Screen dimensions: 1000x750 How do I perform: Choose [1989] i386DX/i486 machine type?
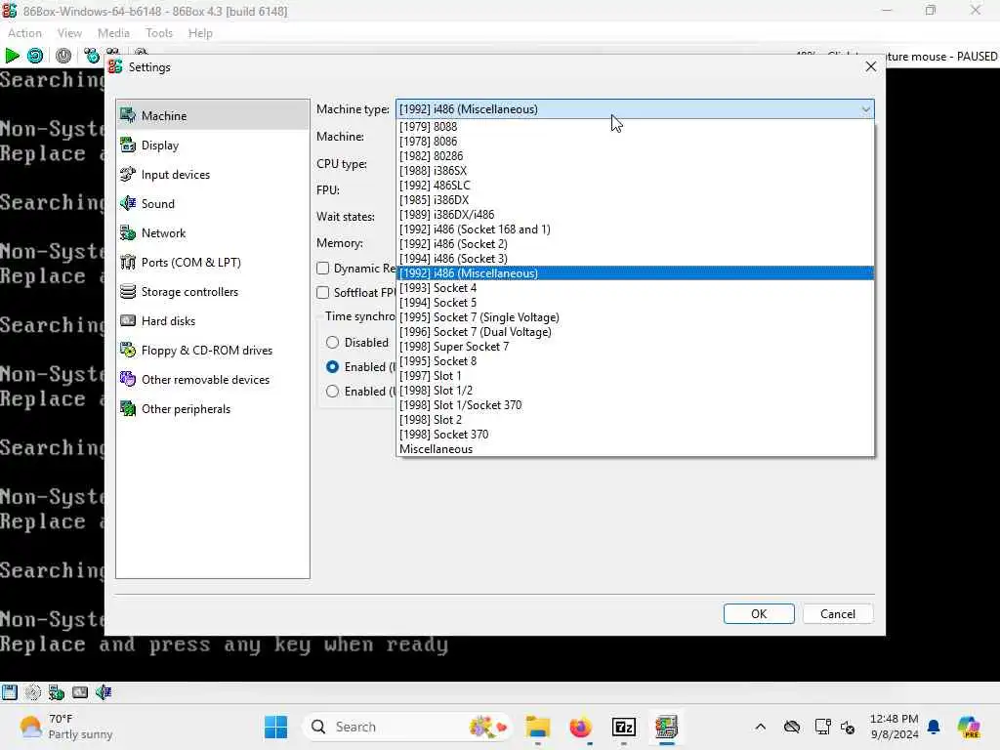pyautogui.click(x=635, y=215)
